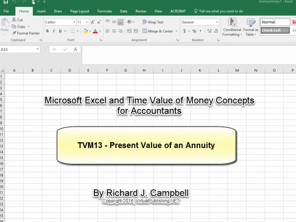Apply the yellow Fill Color bucket
Viewport: 296px width, 222px height.
85,31
